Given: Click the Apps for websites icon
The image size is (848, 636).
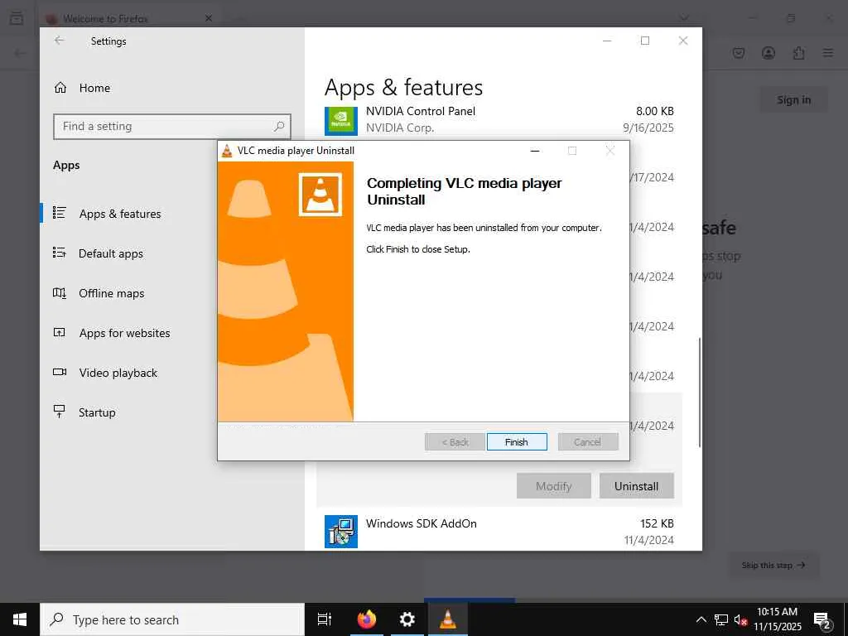Looking at the screenshot, I should (x=60, y=332).
